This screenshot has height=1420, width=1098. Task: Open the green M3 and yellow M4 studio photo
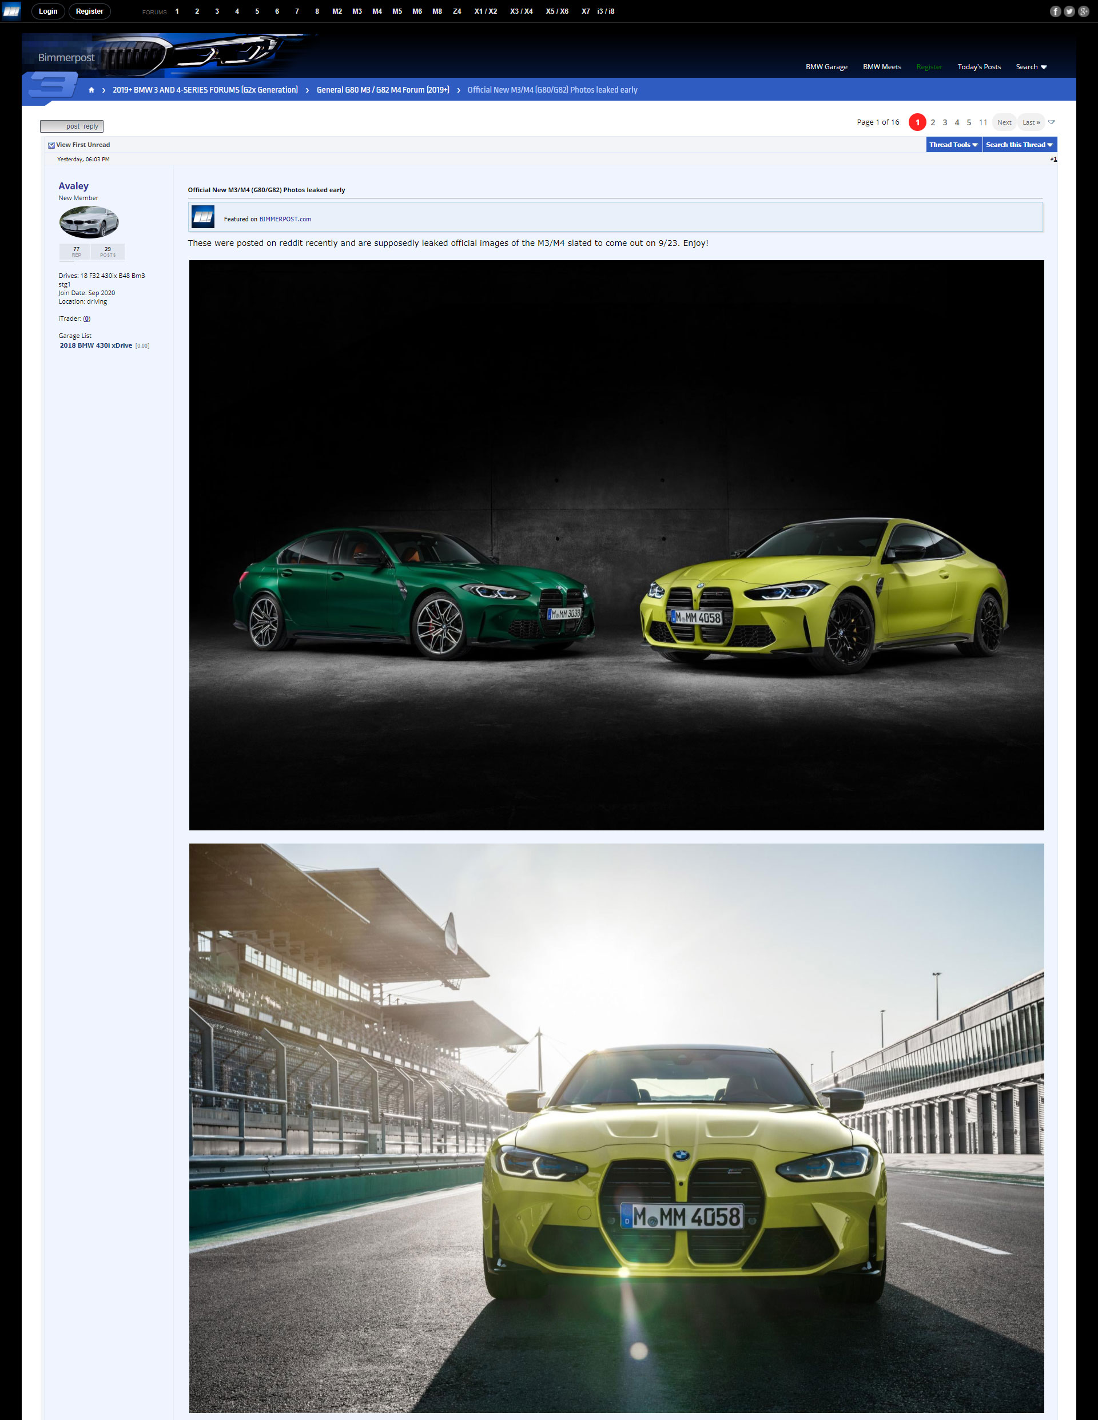click(616, 545)
